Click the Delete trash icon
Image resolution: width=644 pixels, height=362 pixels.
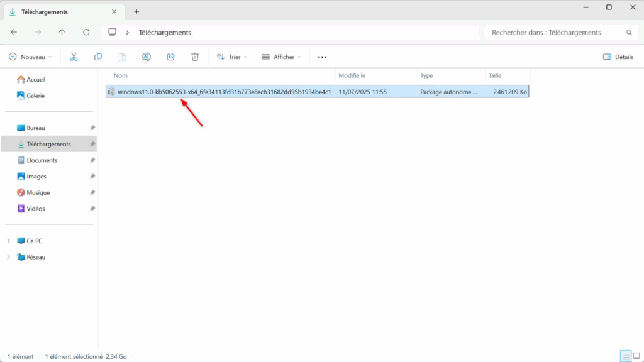click(195, 57)
